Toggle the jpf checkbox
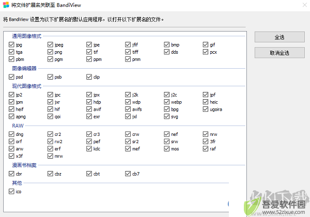The image size is (310, 217). point(206,95)
